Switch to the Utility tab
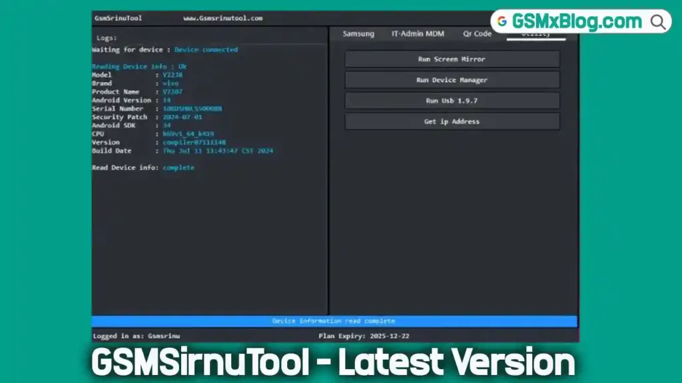This screenshot has height=383, width=682. (x=536, y=33)
